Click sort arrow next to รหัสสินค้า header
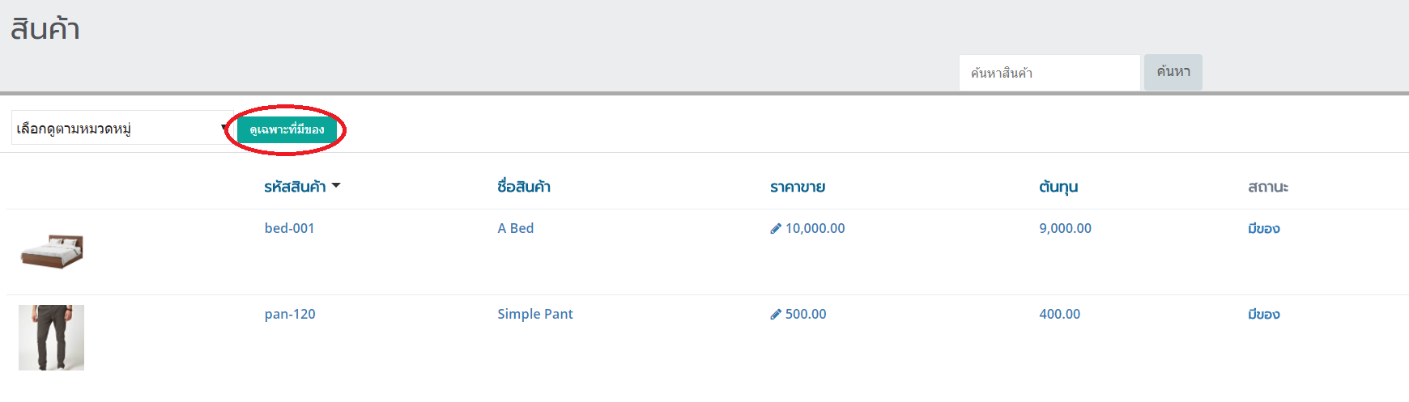 (x=336, y=186)
